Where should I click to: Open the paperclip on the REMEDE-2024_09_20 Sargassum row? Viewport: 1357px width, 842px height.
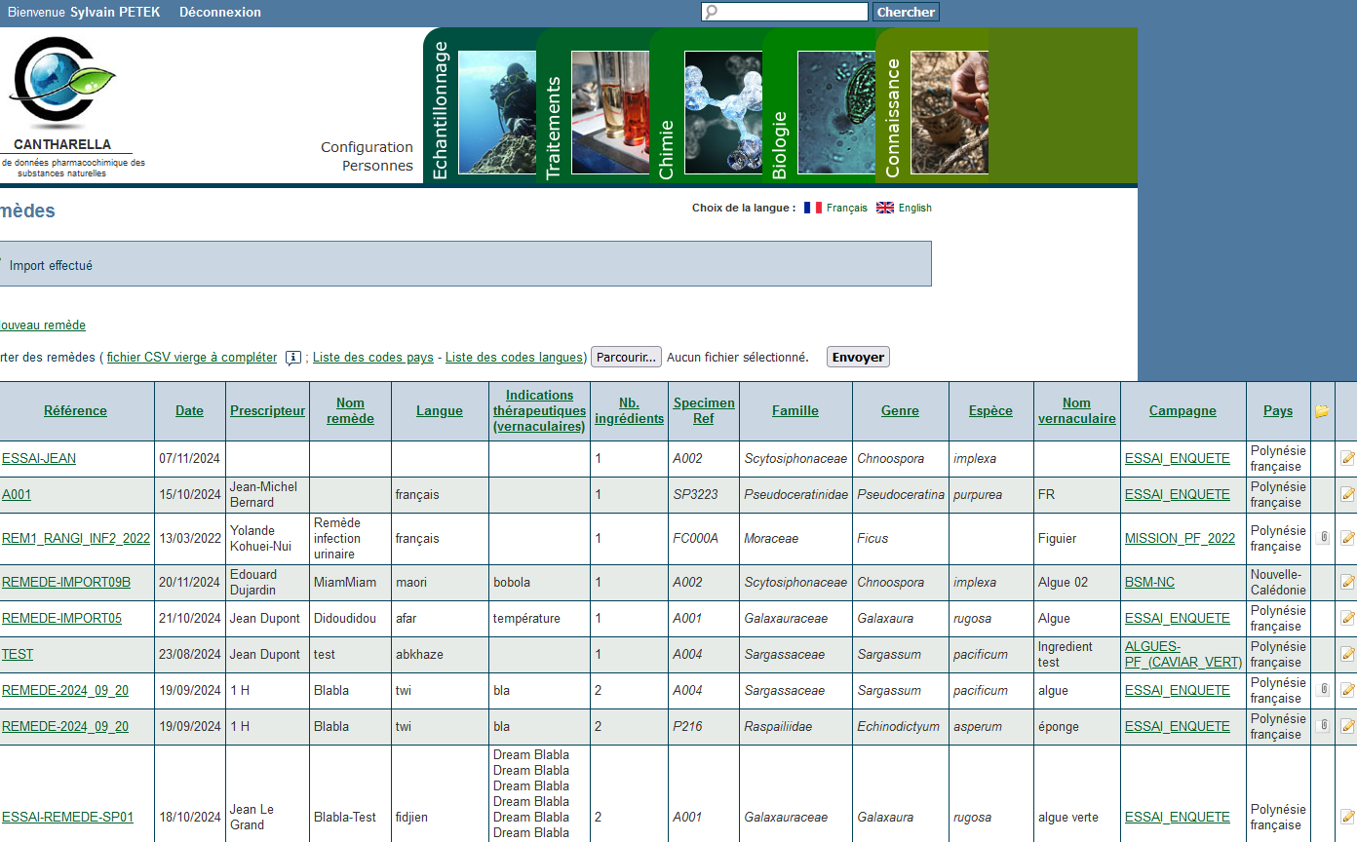tap(1323, 690)
